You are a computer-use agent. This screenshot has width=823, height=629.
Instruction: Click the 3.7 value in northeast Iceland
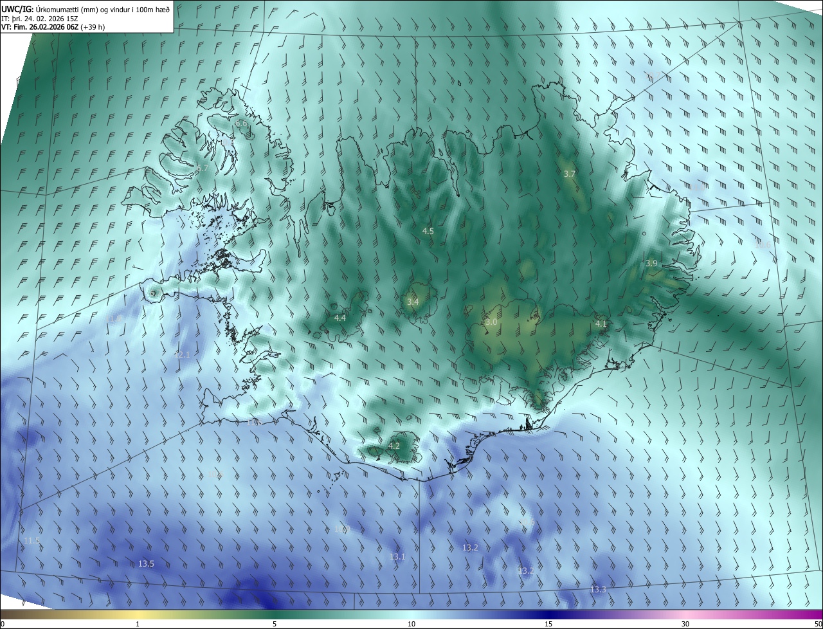pos(569,174)
